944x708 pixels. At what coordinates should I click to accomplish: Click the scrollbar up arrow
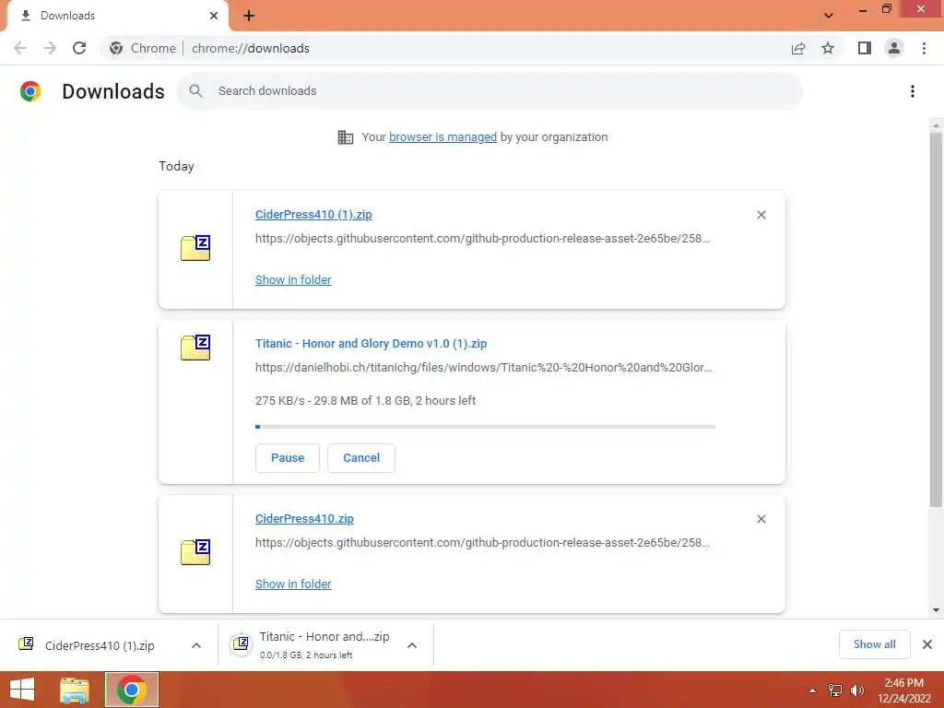[936, 124]
